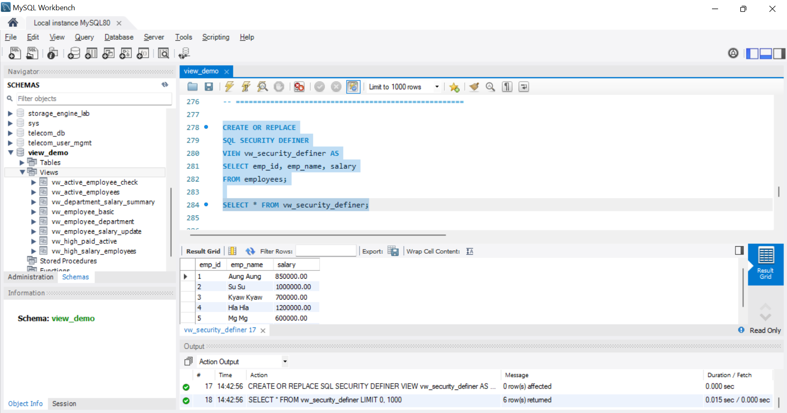Open find panel in editor

tap(490, 87)
